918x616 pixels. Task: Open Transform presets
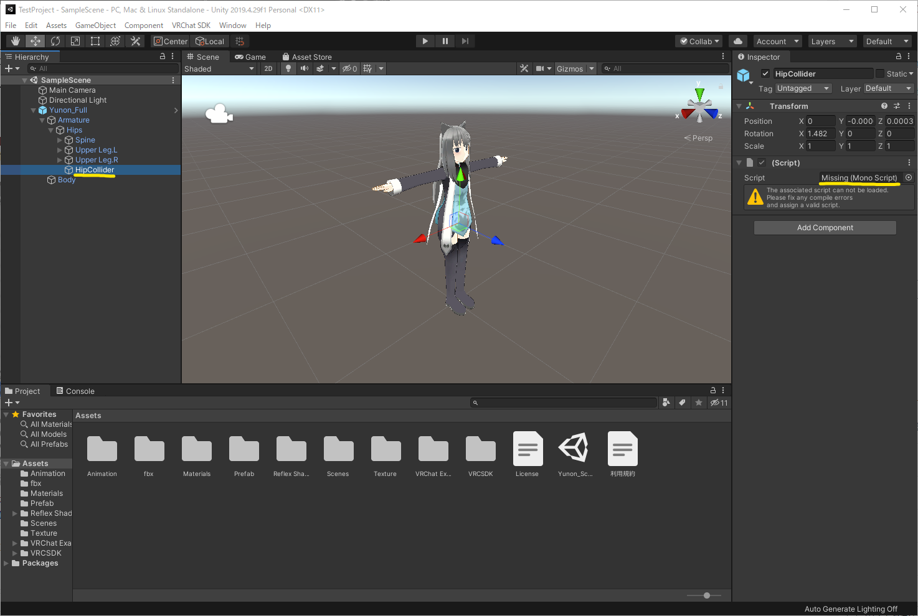[897, 106]
